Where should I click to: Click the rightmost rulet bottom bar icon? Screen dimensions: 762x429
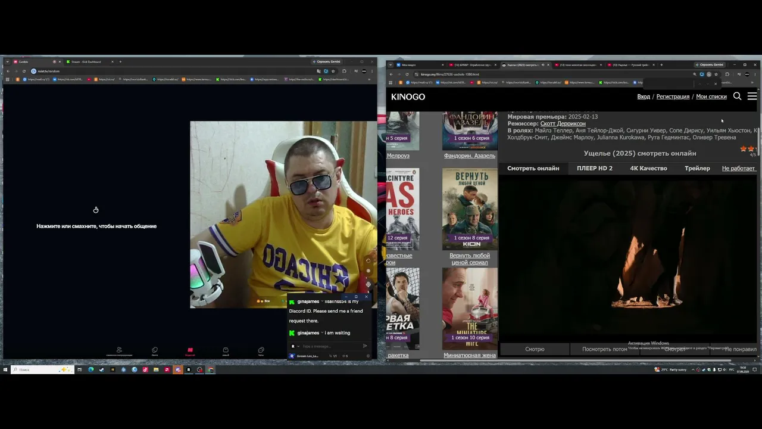coord(261,351)
